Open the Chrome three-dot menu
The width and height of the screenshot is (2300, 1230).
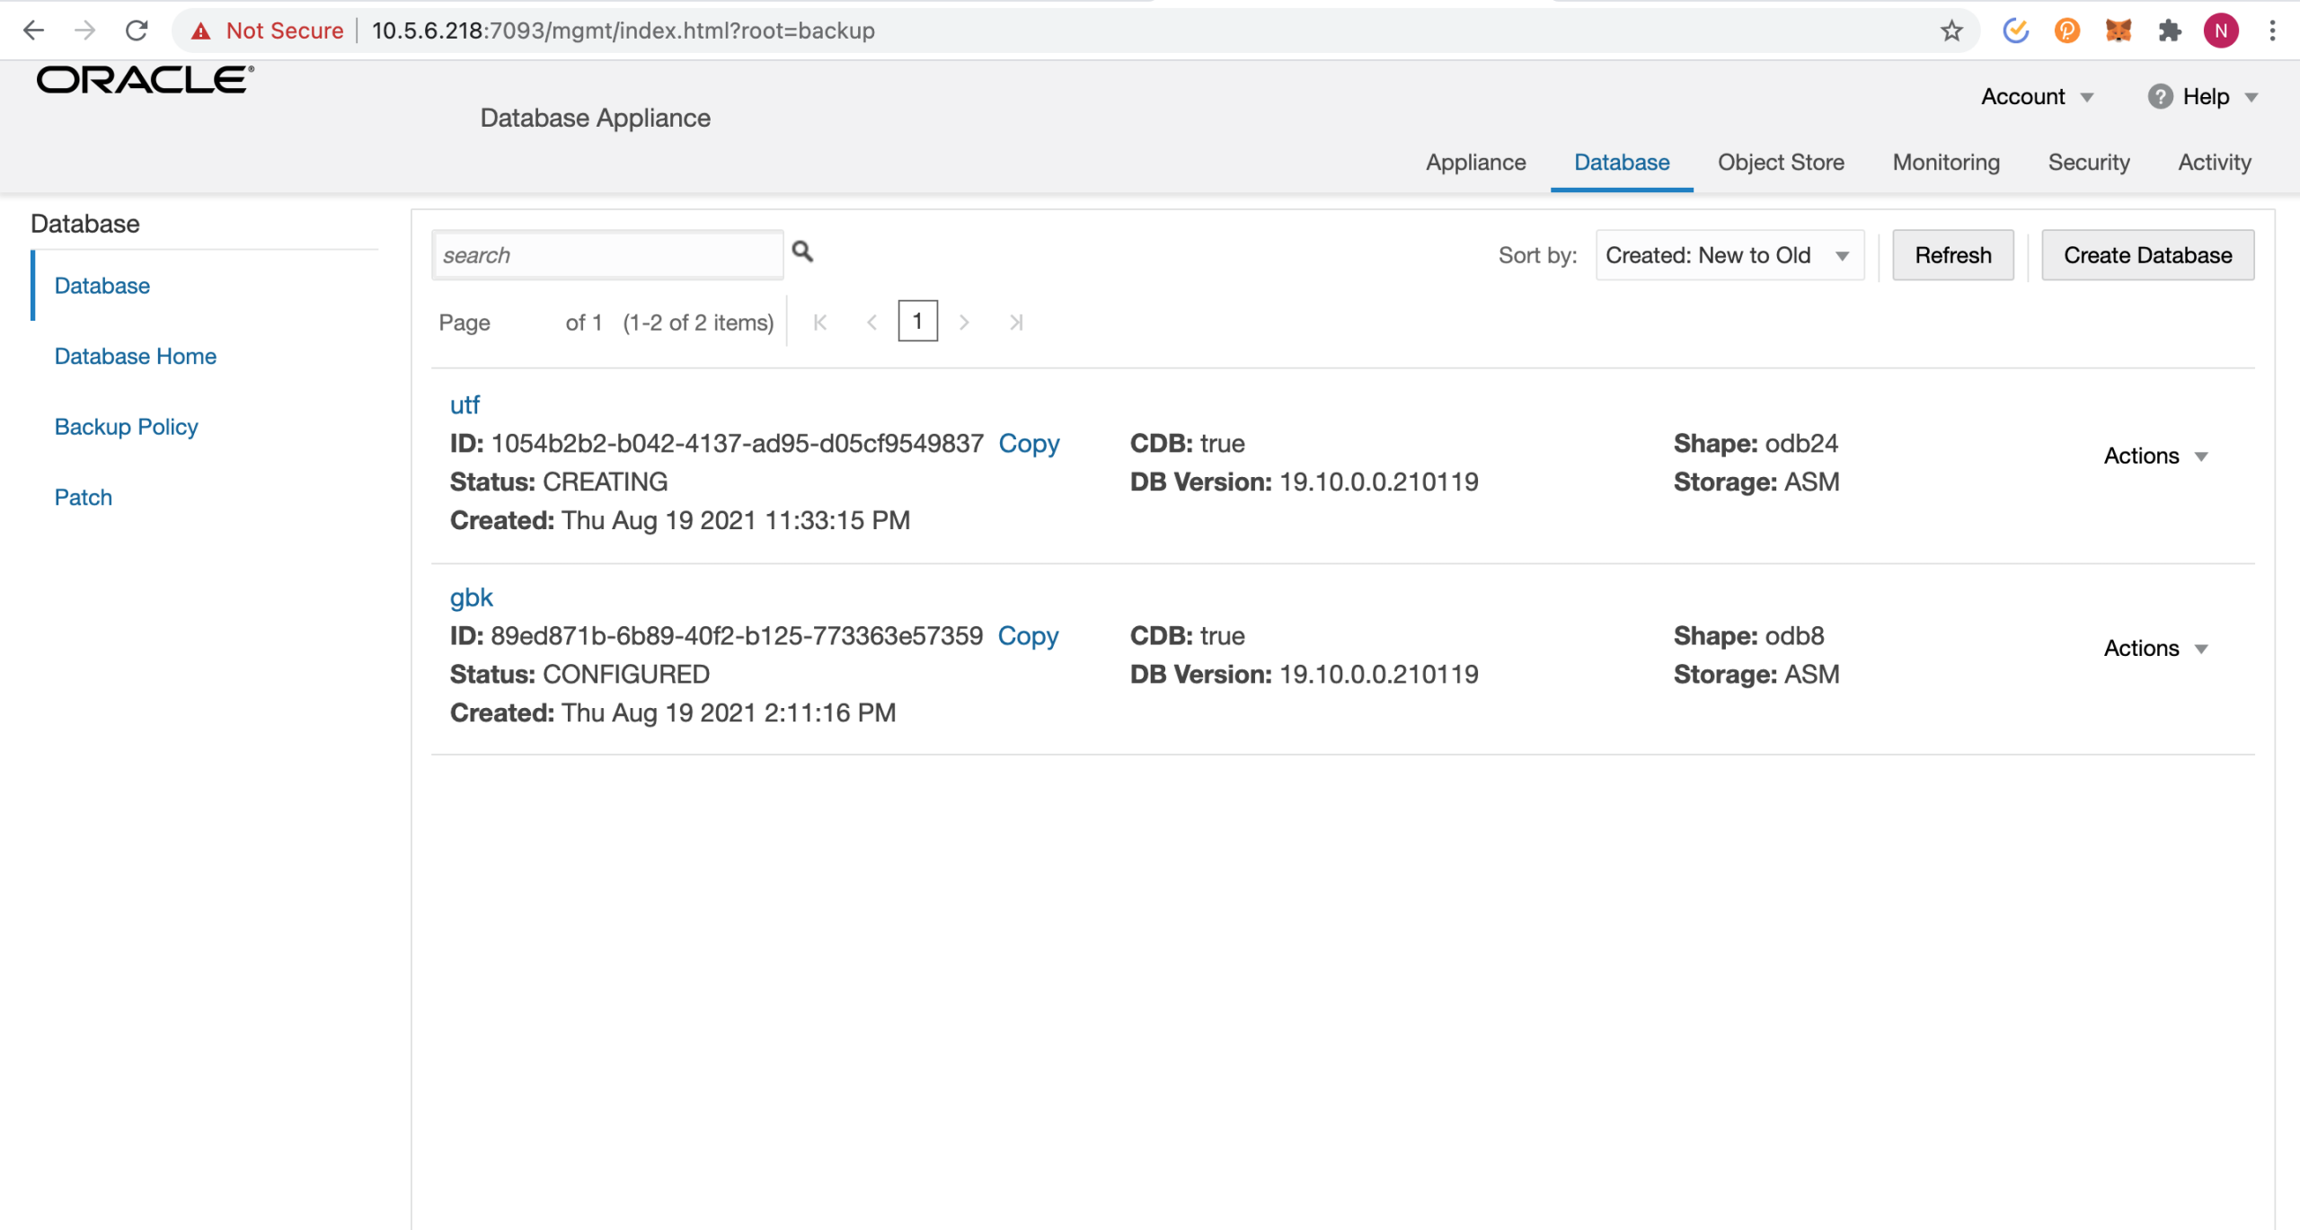2272,31
